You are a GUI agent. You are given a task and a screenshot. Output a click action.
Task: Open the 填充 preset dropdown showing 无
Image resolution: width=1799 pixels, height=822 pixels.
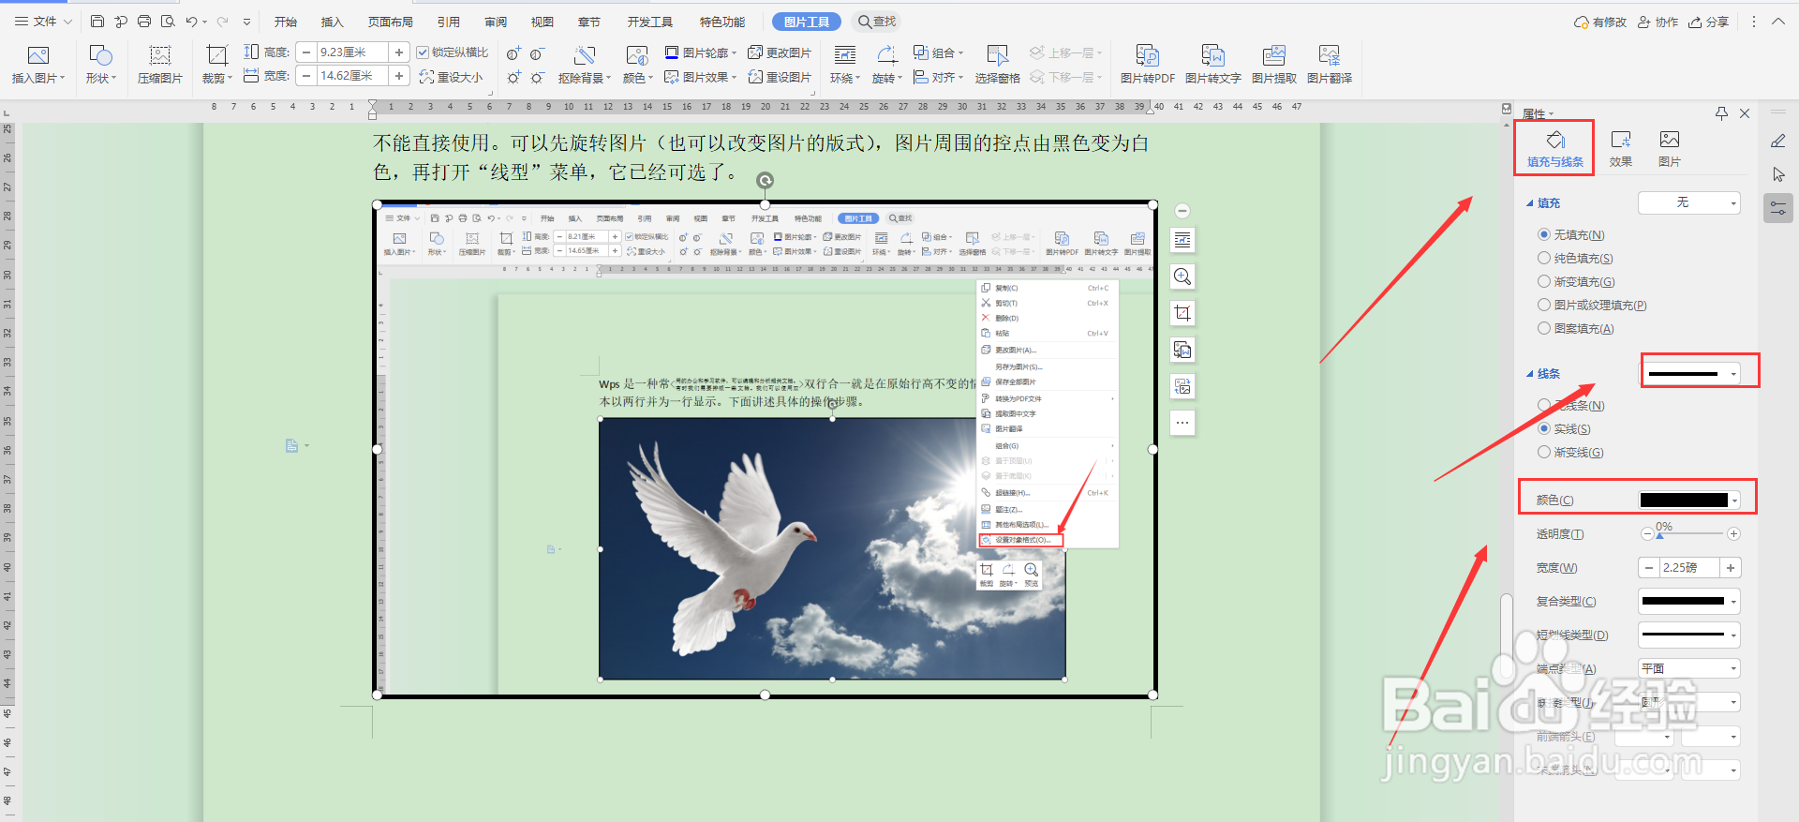(x=1688, y=202)
